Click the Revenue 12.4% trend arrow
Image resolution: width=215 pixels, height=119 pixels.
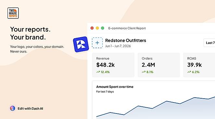(98, 72)
